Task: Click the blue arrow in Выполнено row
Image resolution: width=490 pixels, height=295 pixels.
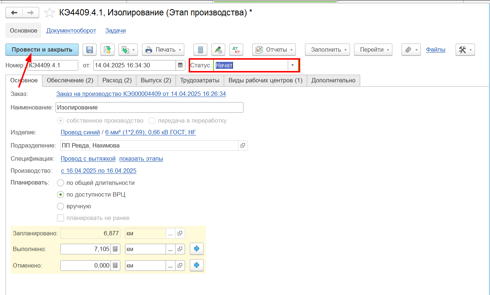Action: pos(197,249)
